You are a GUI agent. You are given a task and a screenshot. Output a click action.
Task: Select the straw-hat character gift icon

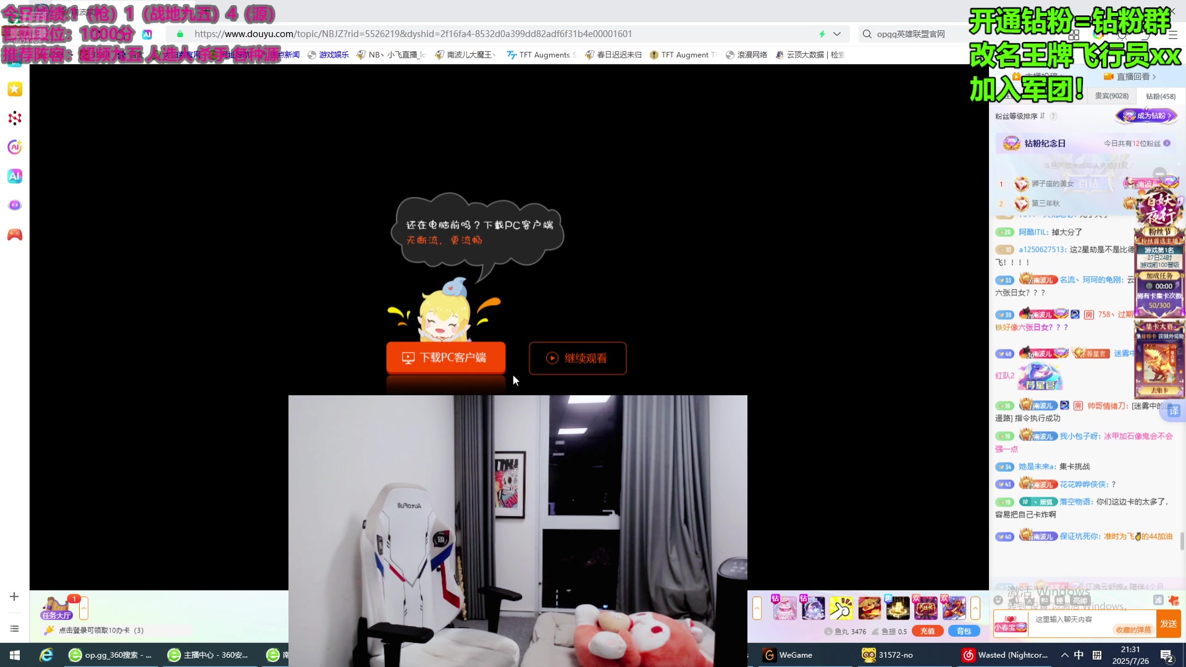click(x=870, y=608)
